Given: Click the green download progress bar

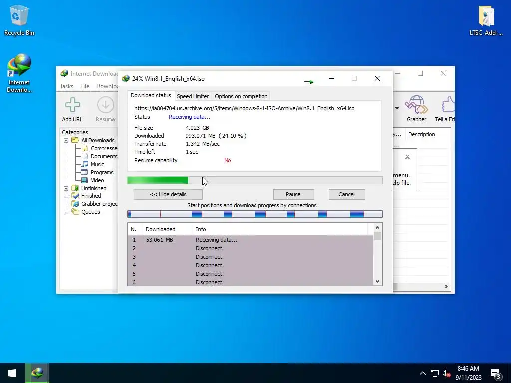Looking at the screenshot, I should coord(255,180).
